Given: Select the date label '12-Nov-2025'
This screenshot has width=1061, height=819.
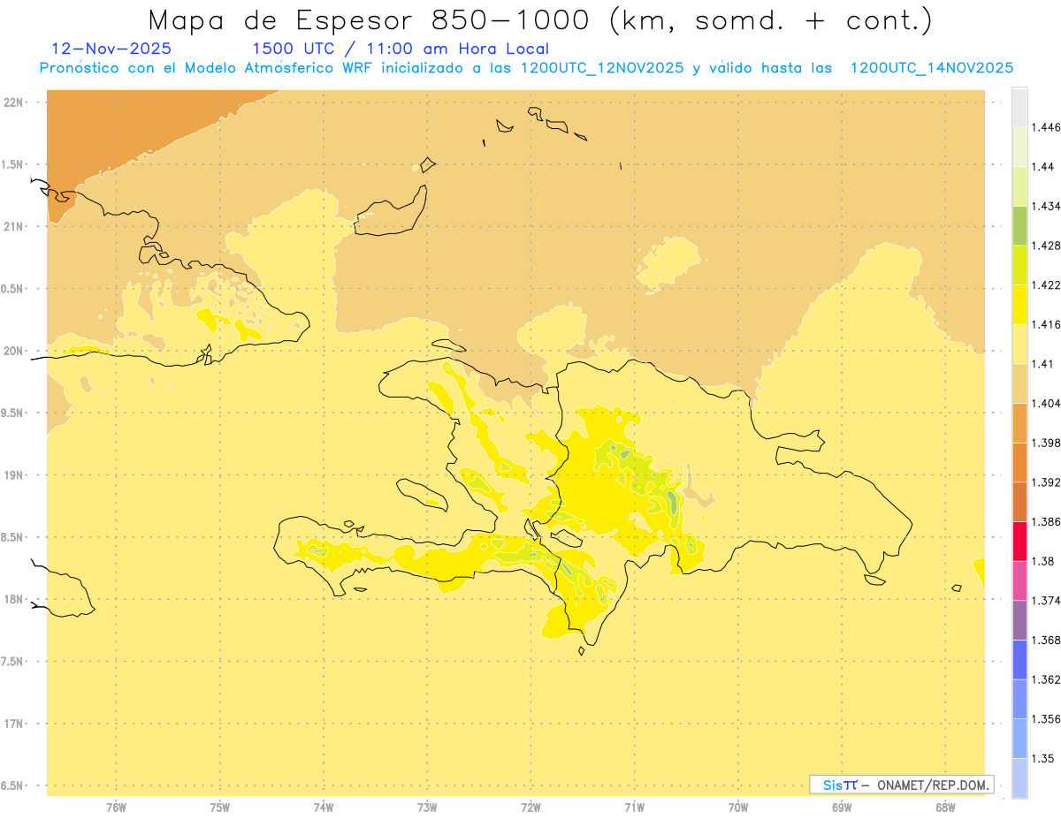Looking at the screenshot, I should (x=111, y=49).
